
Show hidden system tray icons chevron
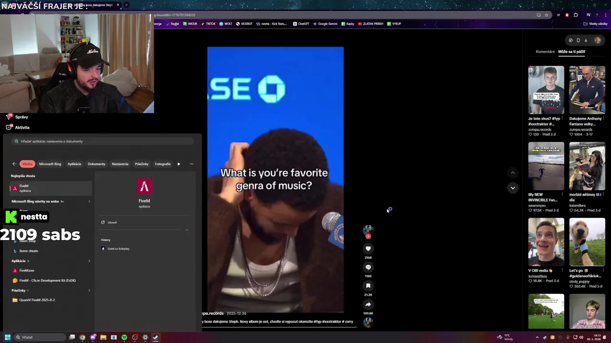(x=537, y=337)
